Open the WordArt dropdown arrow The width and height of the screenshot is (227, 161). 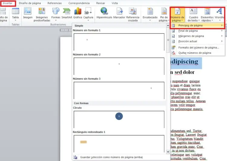click(220, 20)
